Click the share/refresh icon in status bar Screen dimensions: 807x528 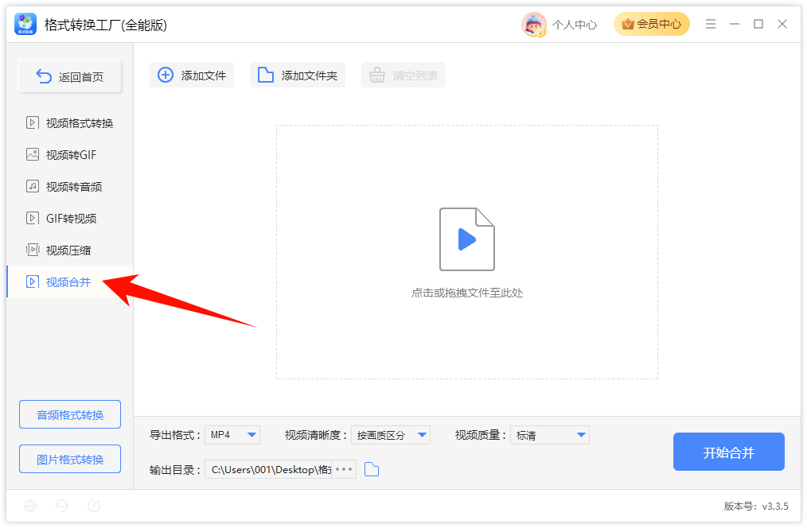click(x=94, y=506)
